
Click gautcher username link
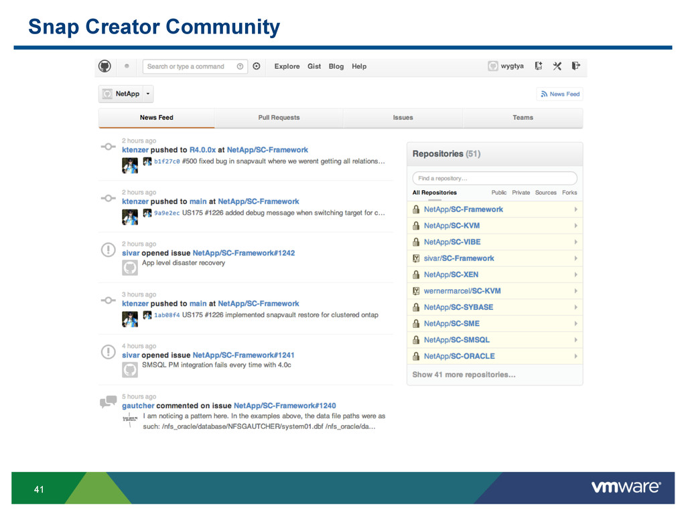coord(138,406)
